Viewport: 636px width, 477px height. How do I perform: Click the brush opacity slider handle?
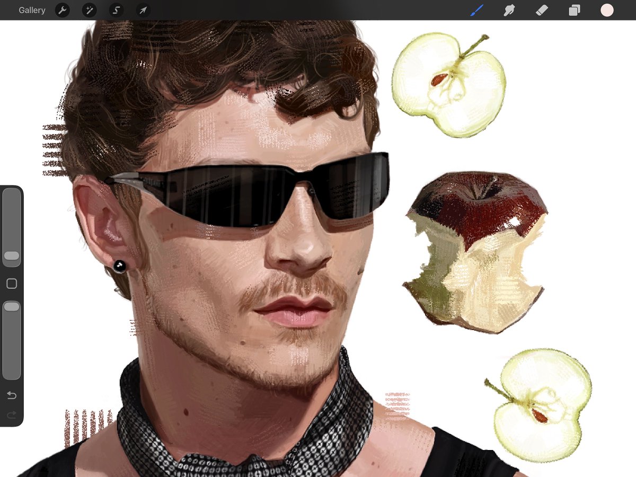pyautogui.click(x=12, y=307)
